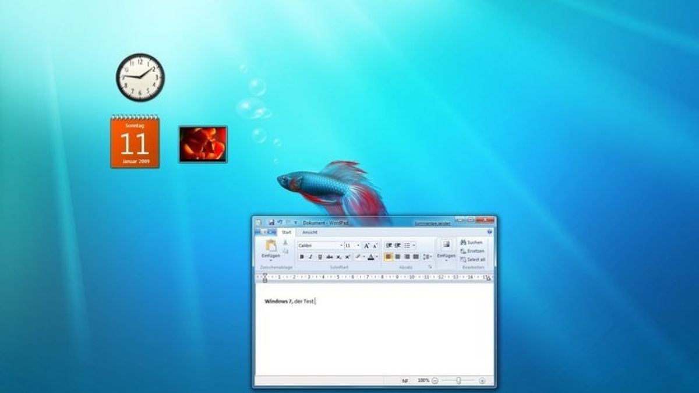Open the Kommentare senden feedback link

click(x=432, y=222)
